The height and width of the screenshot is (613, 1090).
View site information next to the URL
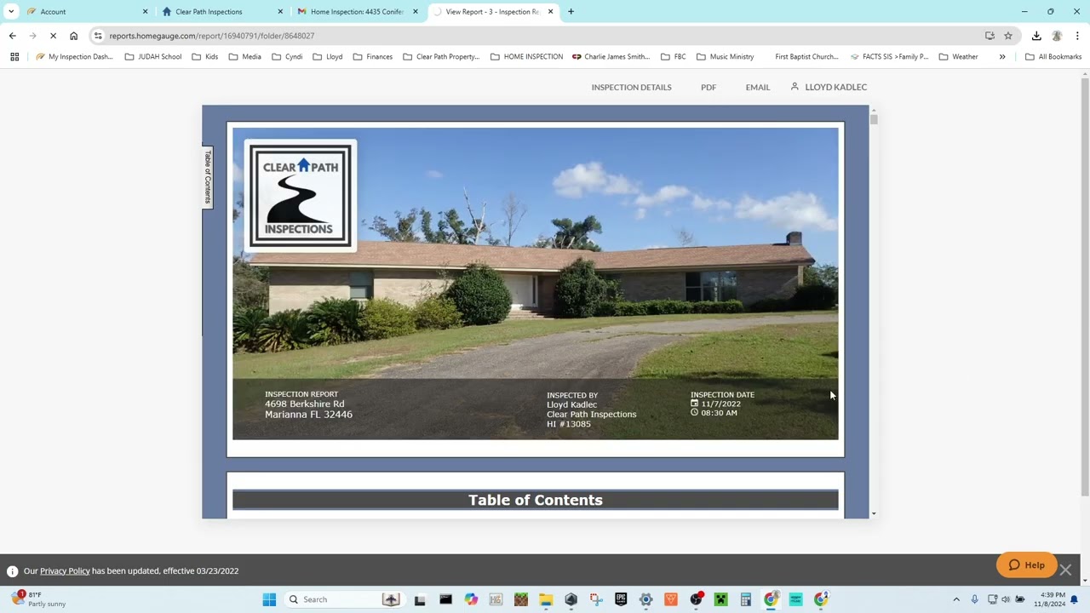99,36
